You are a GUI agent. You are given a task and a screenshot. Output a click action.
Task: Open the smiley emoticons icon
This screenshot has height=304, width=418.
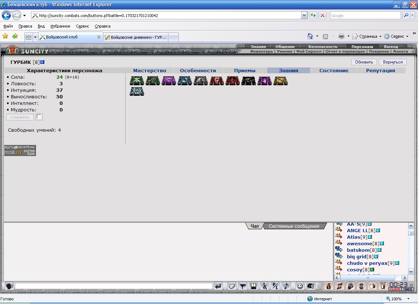coord(300,286)
